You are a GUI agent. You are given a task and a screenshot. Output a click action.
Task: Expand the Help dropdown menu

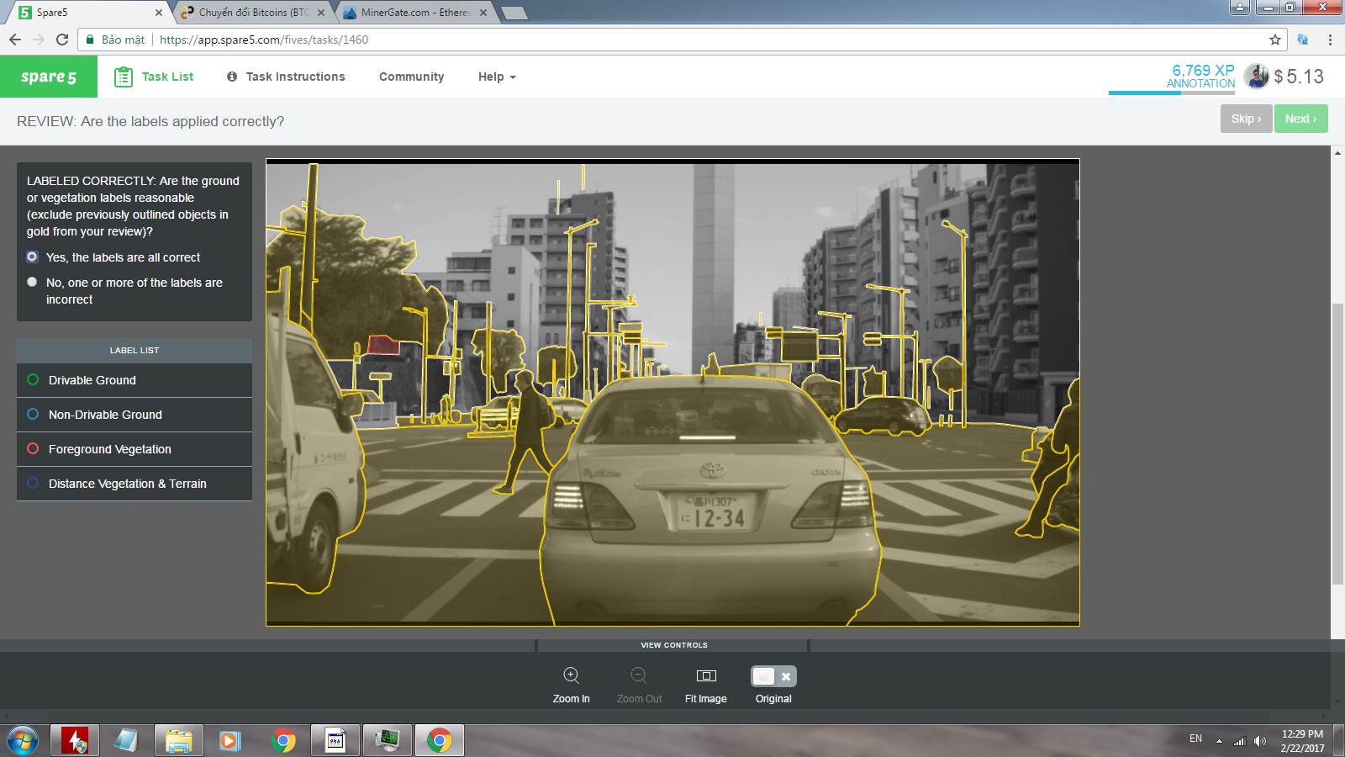click(497, 77)
